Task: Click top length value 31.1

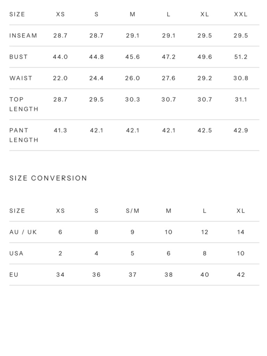Action: coord(241,100)
